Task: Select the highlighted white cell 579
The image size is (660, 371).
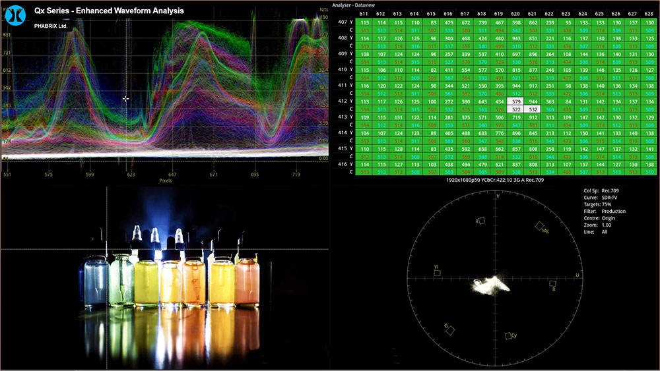Action: point(515,101)
